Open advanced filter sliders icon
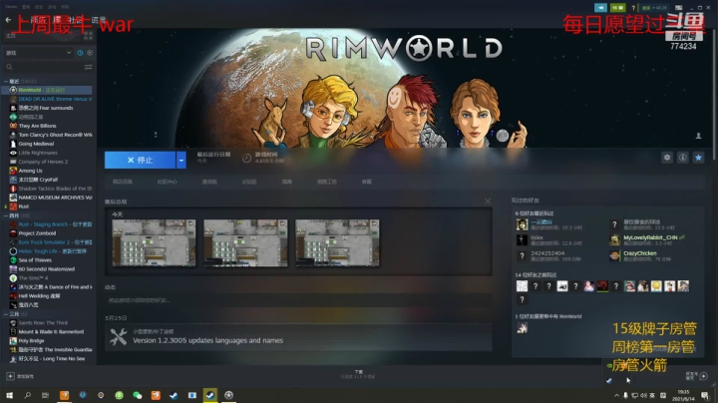718x403 pixels. [89, 67]
